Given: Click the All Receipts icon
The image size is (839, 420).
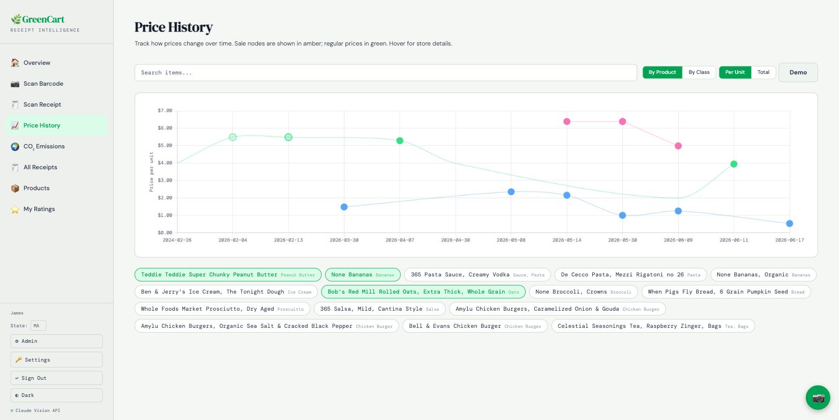Looking at the screenshot, I should (x=15, y=167).
